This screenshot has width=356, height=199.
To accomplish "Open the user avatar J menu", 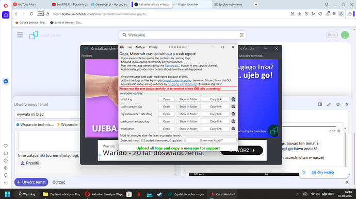I will tap(345, 35).
